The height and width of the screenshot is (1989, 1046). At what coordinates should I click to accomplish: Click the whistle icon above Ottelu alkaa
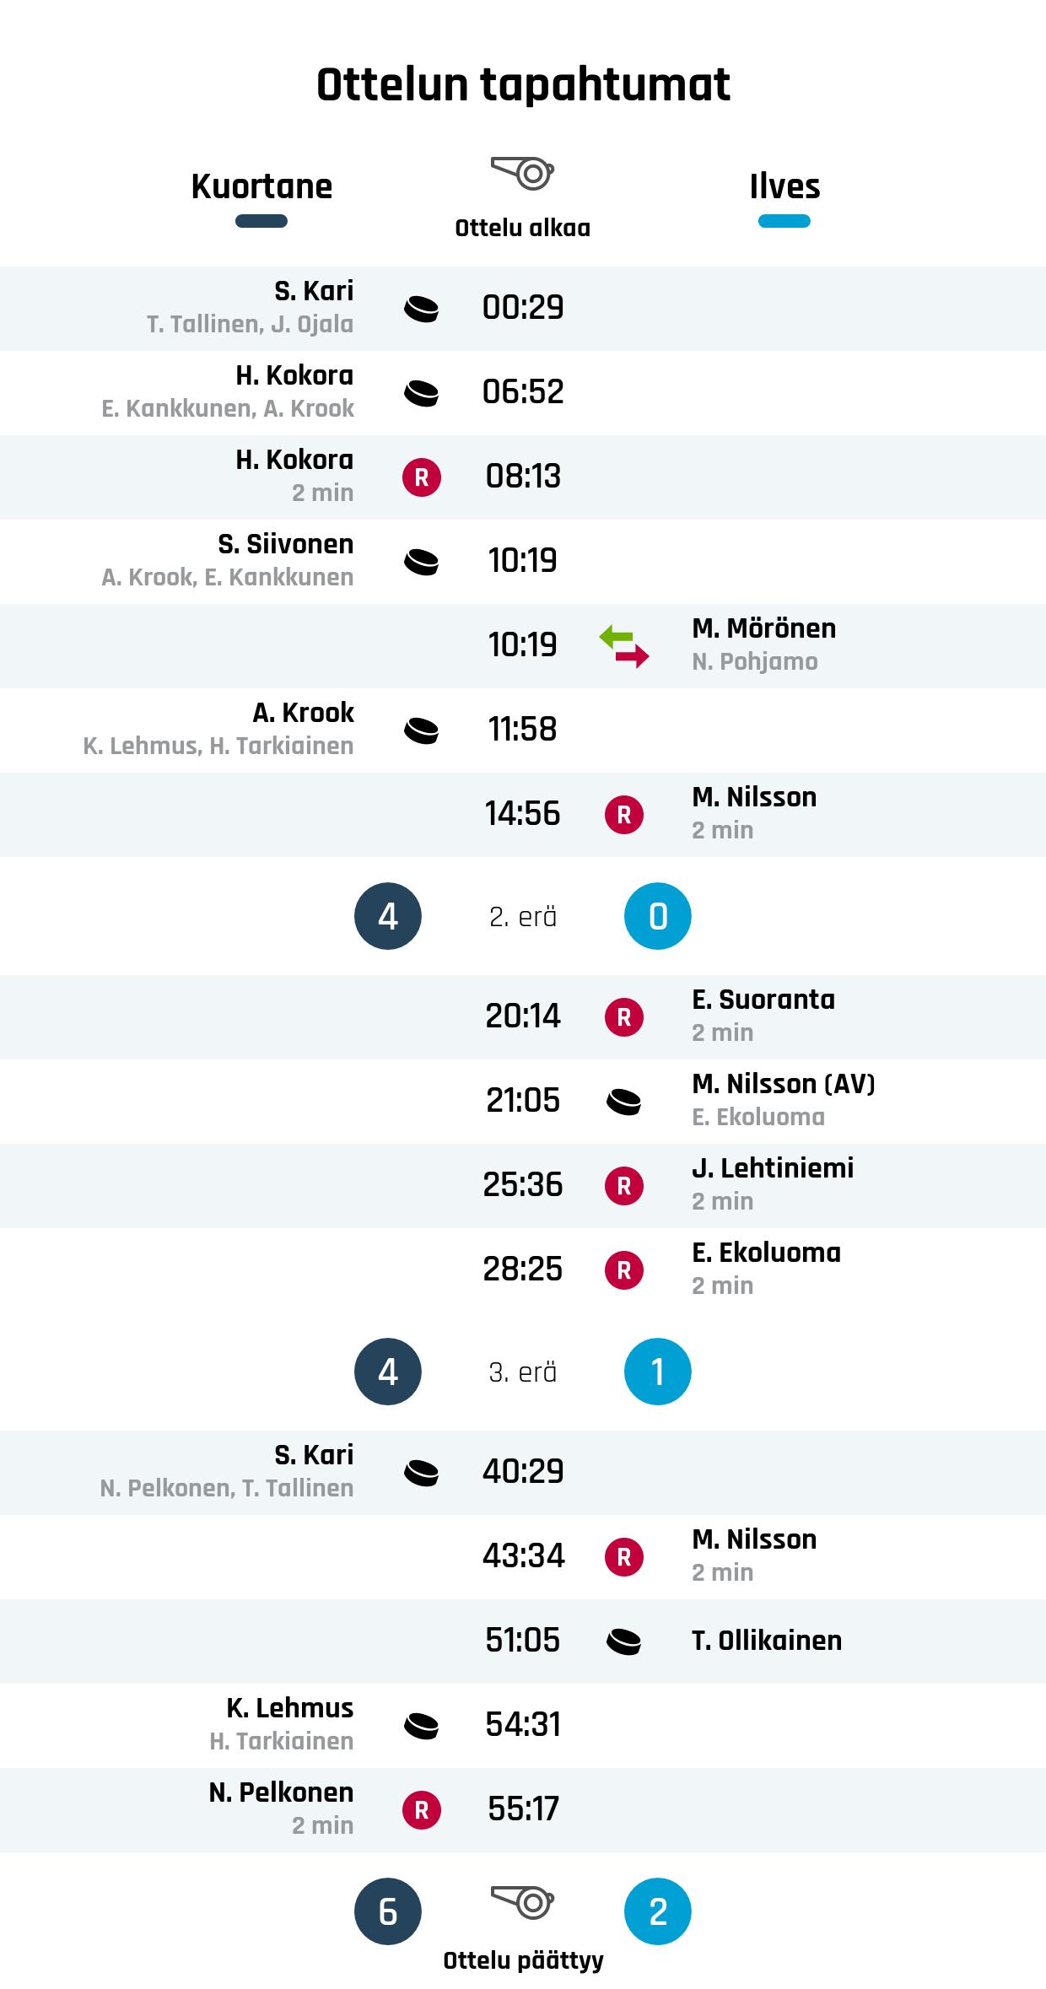point(522,173)
